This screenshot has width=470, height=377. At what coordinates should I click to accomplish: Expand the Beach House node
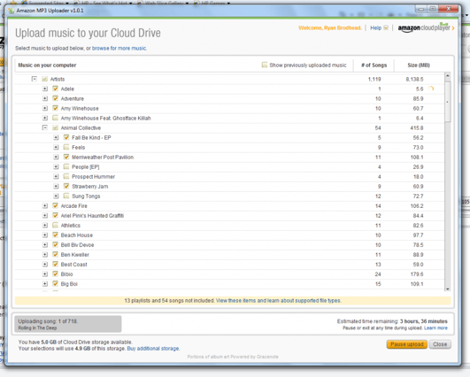(x=45, y=235)
